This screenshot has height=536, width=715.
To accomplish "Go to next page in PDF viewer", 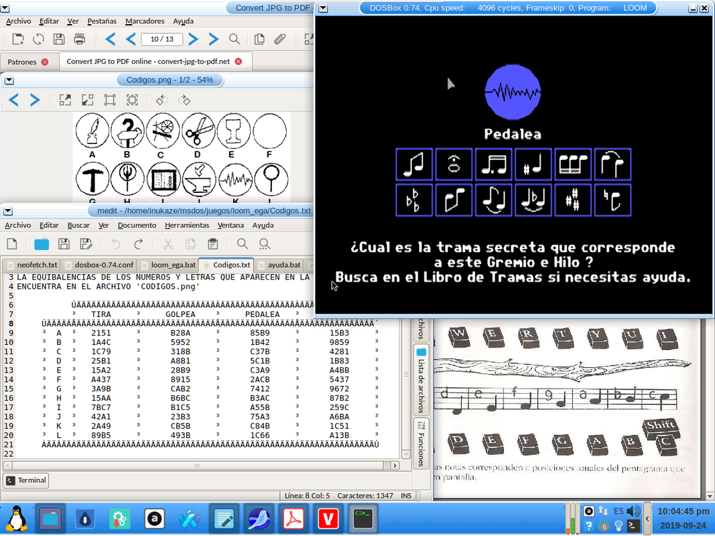I will click(x=193, y=40).
